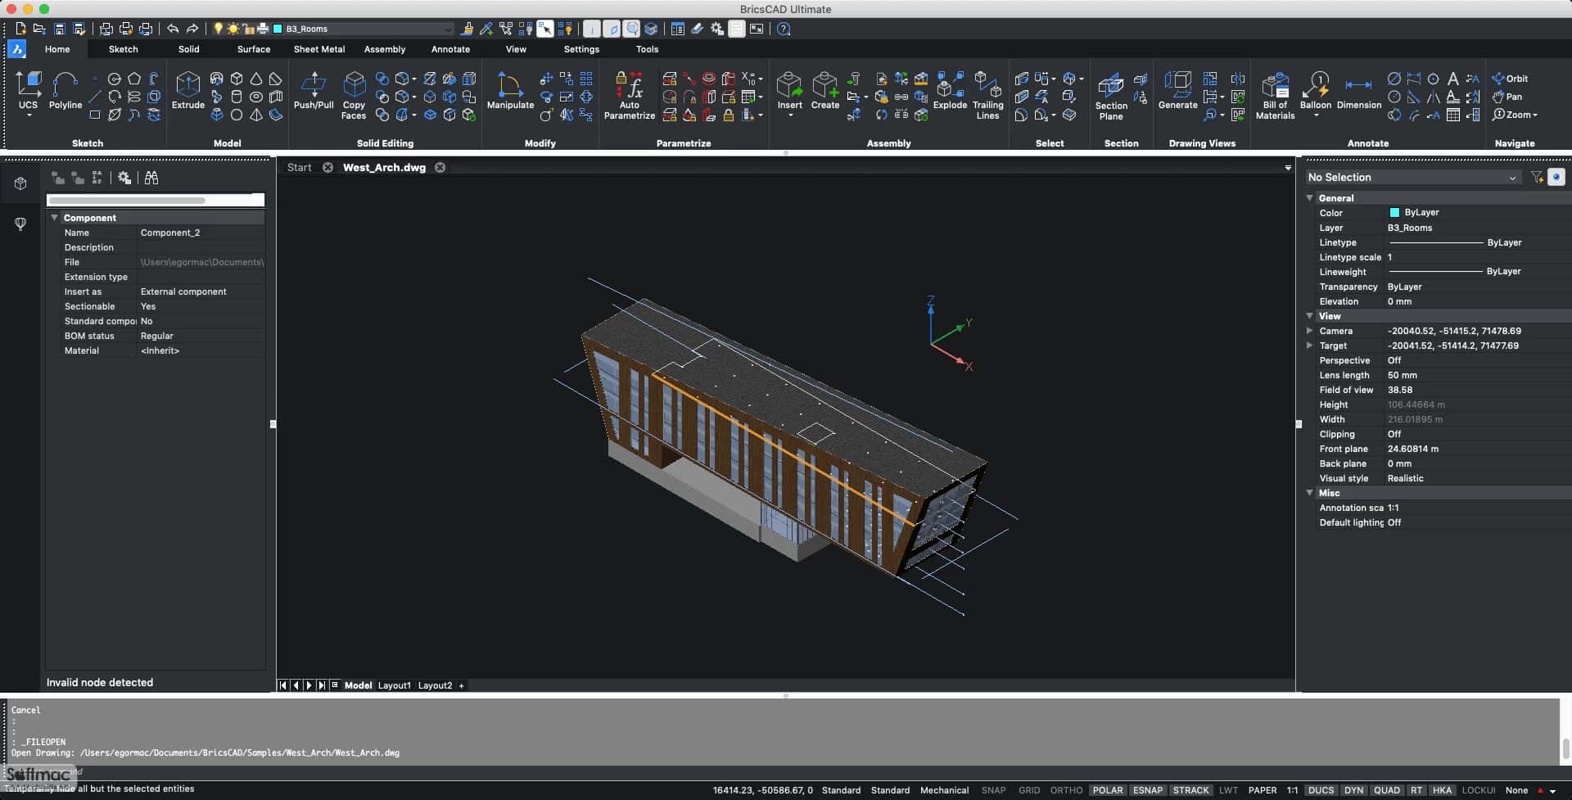Toggle ESNAP entity snap
This screenshot has height=800, width=1572.
tap(1148, 790)
